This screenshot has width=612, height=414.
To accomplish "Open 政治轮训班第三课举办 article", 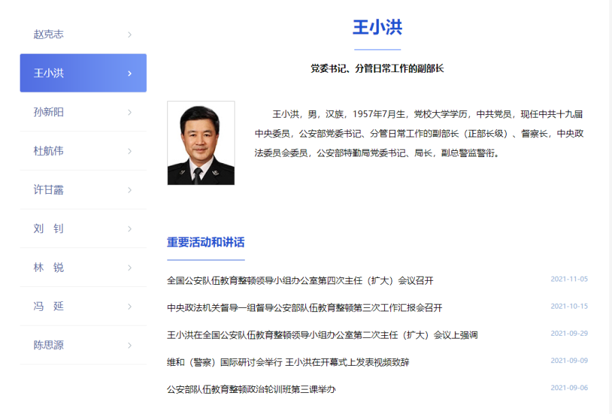I will coord(251,390).
